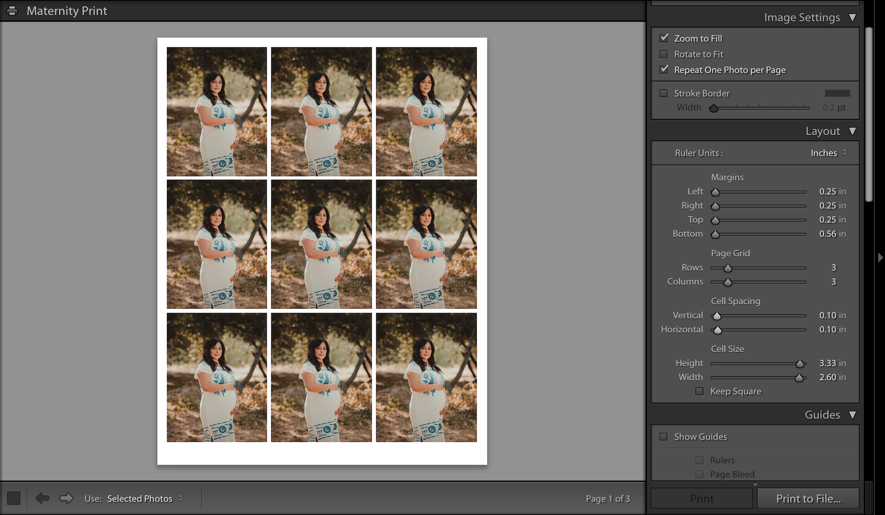Show the hidden right panel via edge arrow

pyautogui.click(x=880, y=257)
